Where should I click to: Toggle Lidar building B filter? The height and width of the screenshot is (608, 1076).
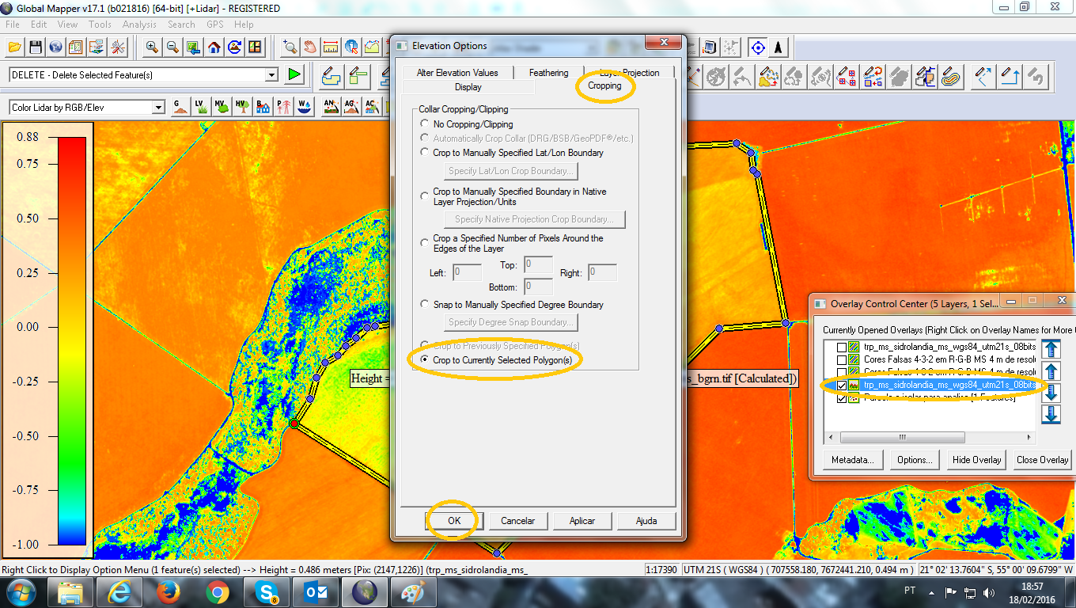tap(262, 106)
